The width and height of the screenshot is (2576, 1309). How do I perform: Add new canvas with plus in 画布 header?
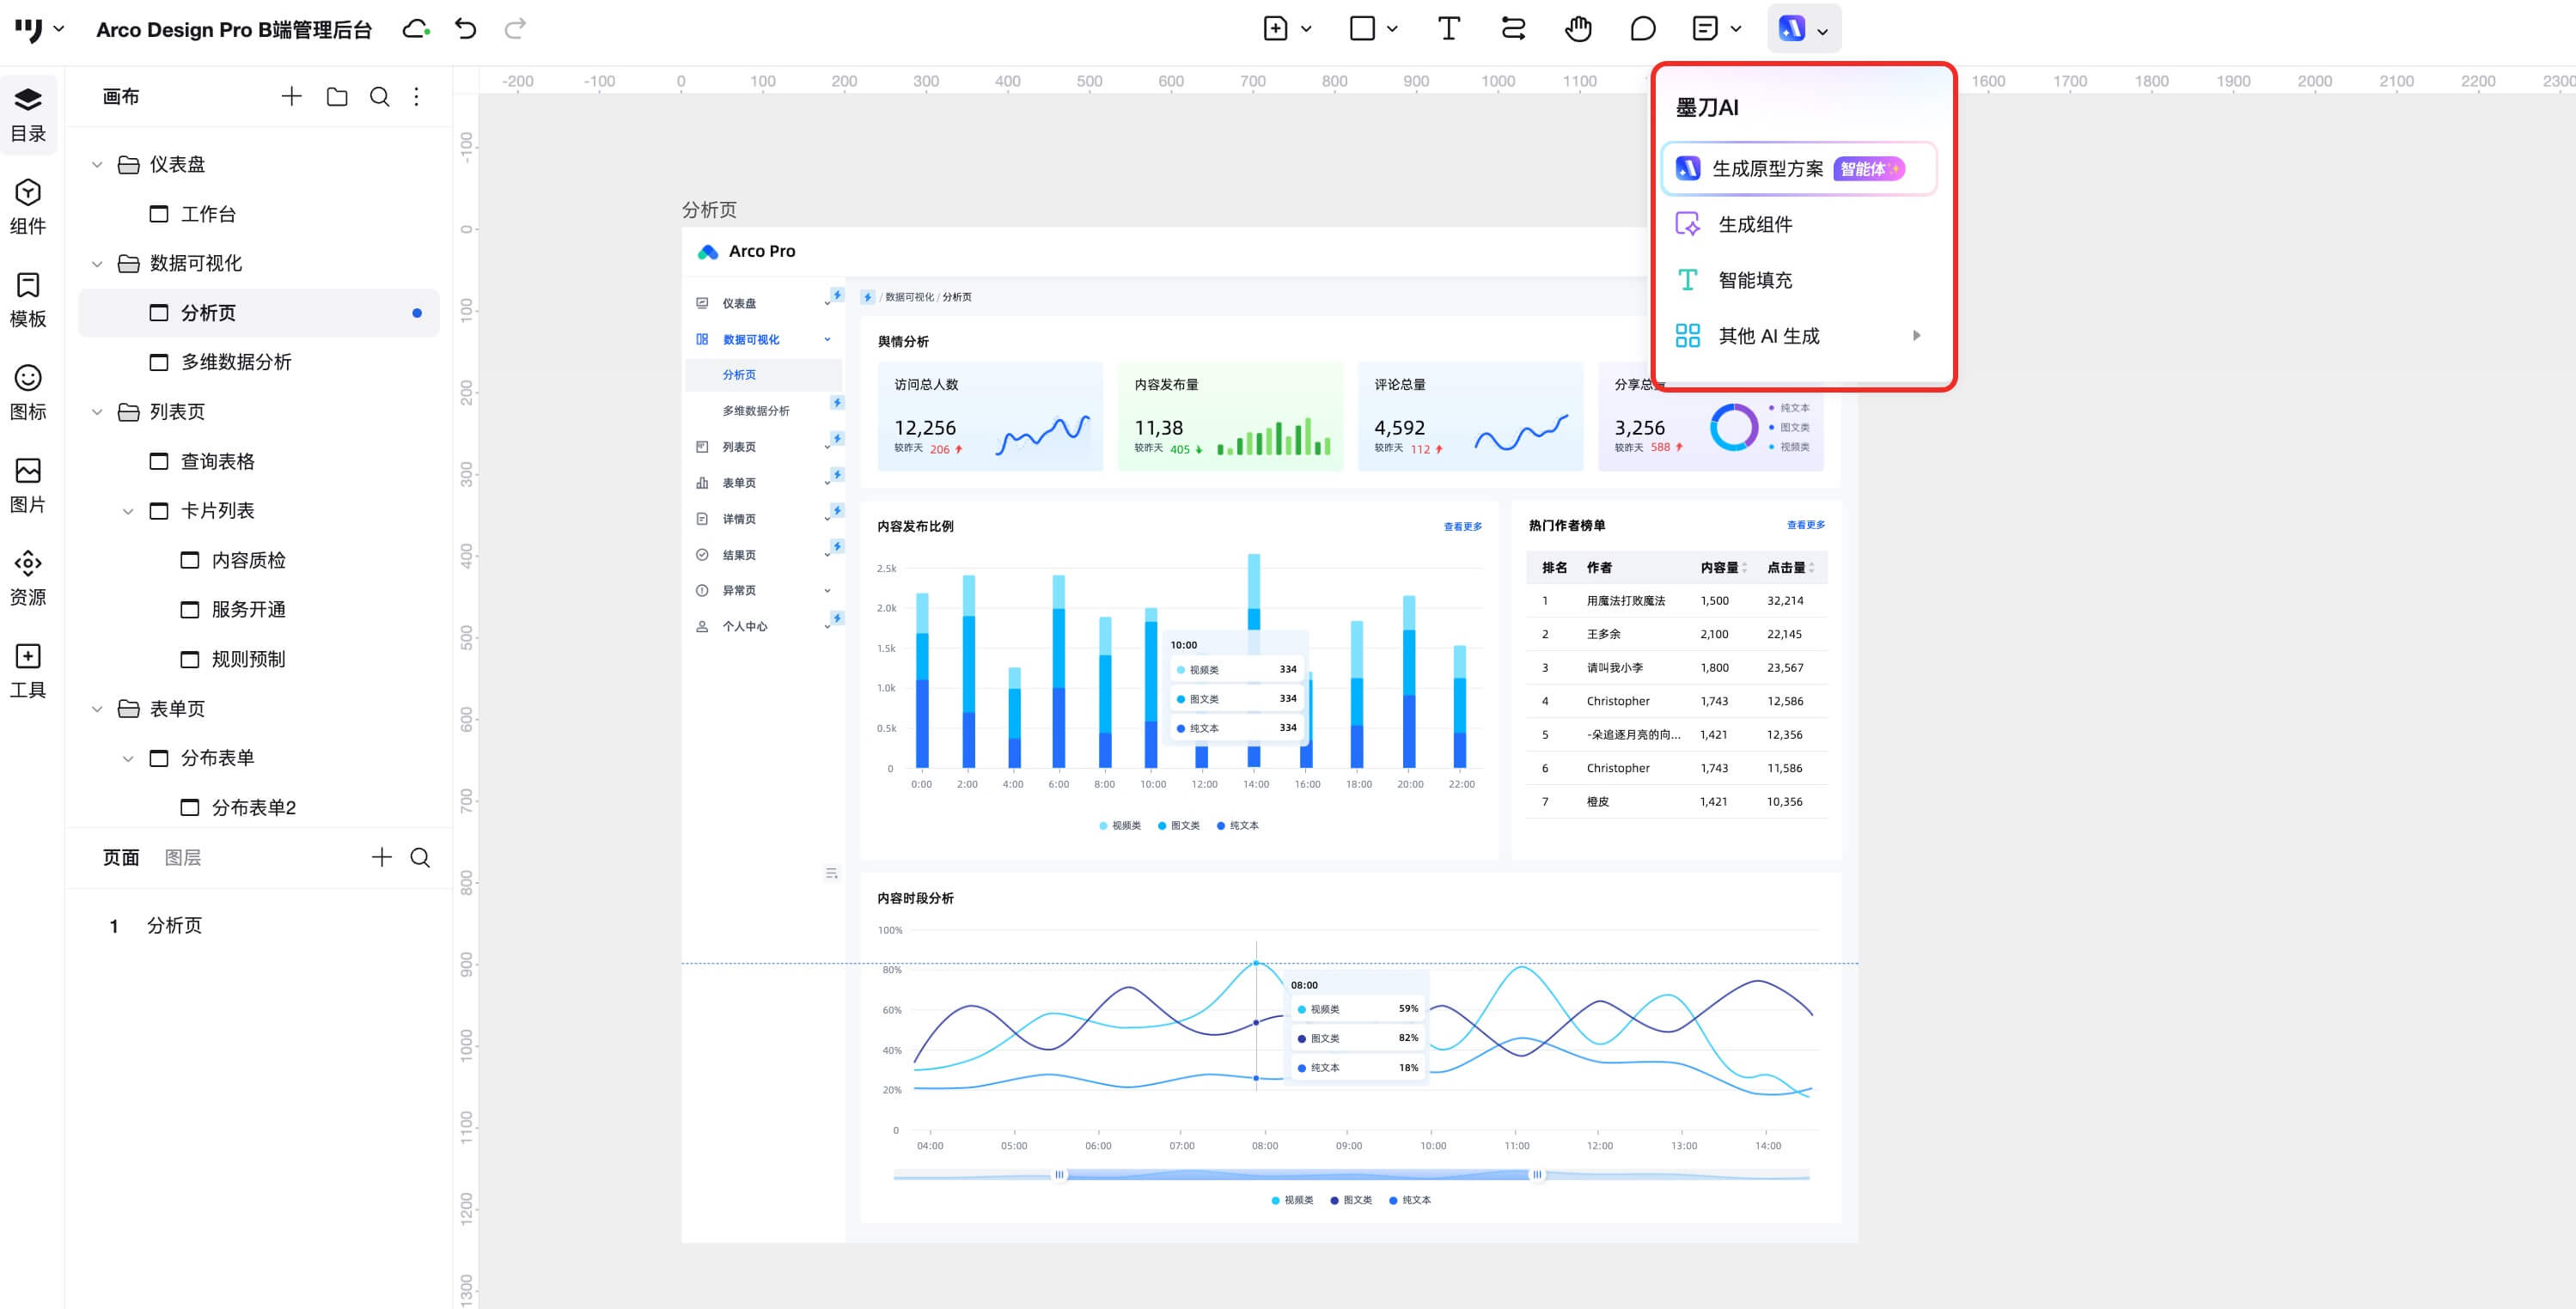click(291, 97)
